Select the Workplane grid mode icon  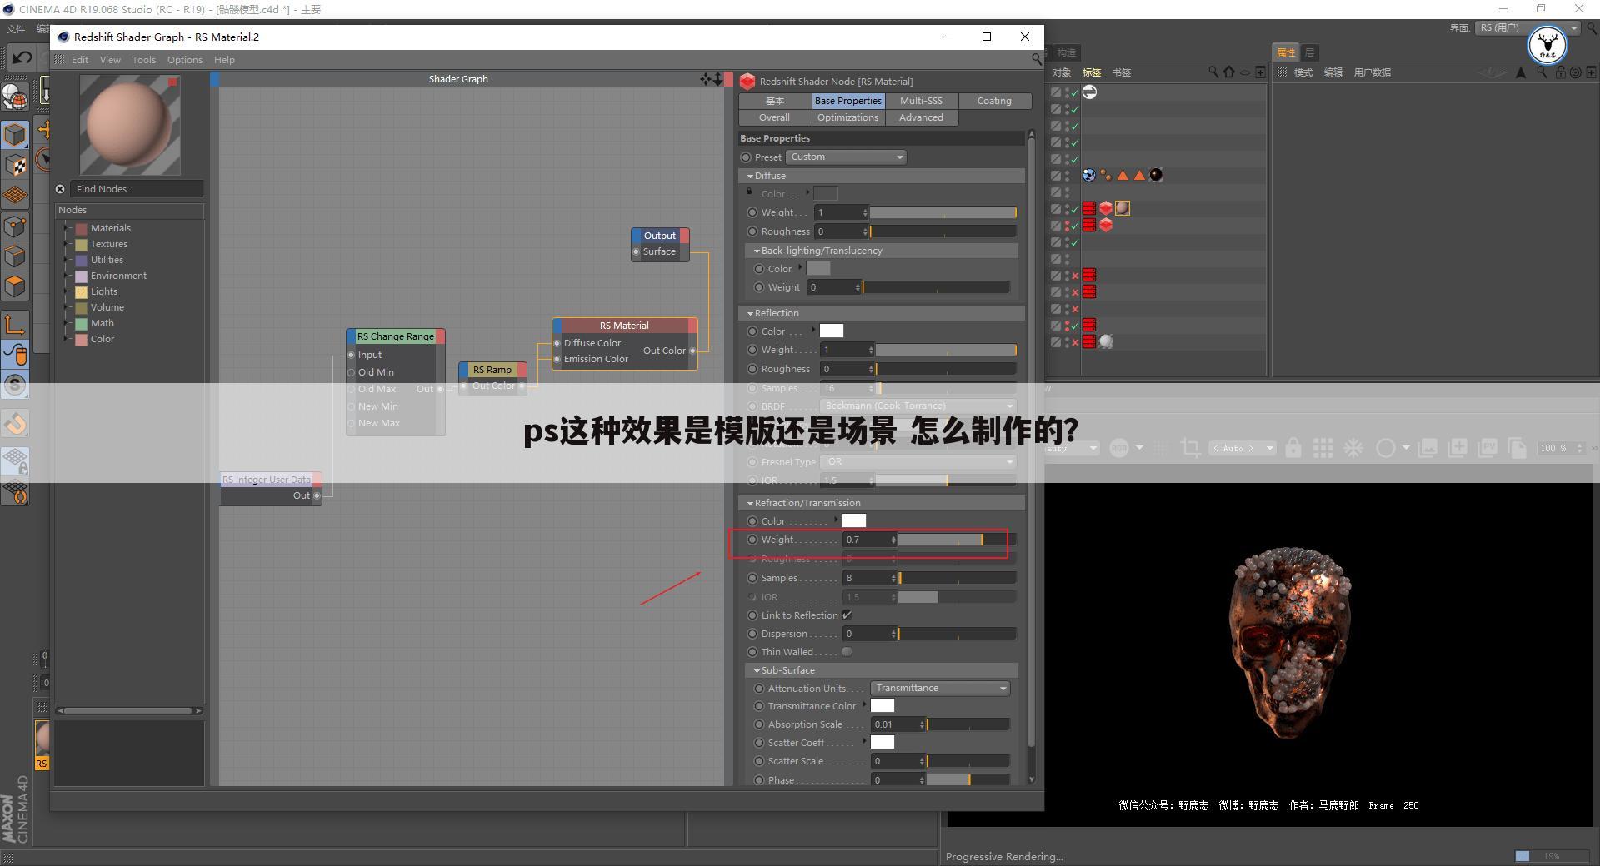pyautogui.click(x=15, y=196)
